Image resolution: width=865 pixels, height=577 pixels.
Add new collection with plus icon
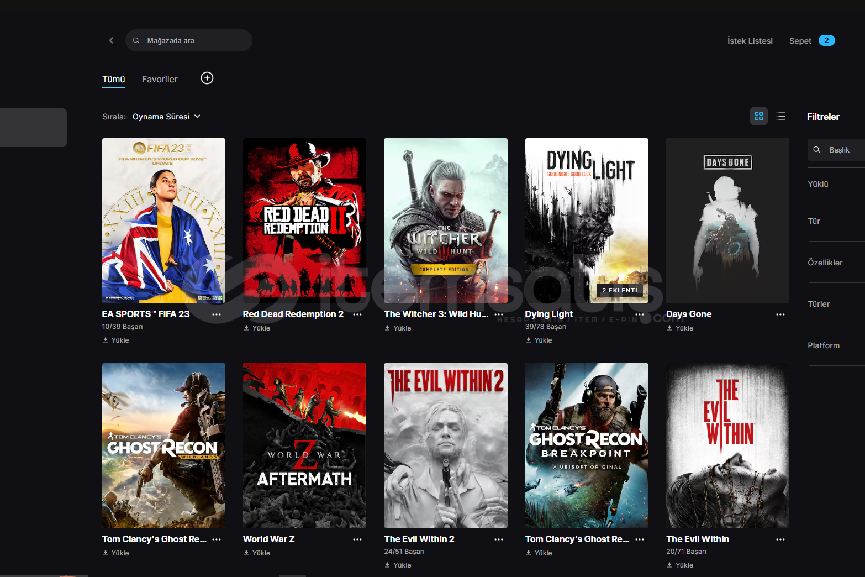(x=207, y=78)
